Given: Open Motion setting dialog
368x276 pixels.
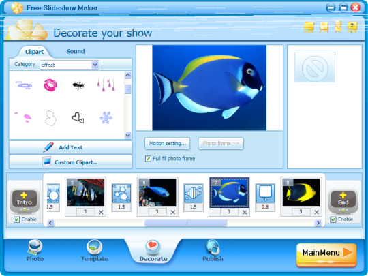Looking at the screenshot, I should 168,143.
